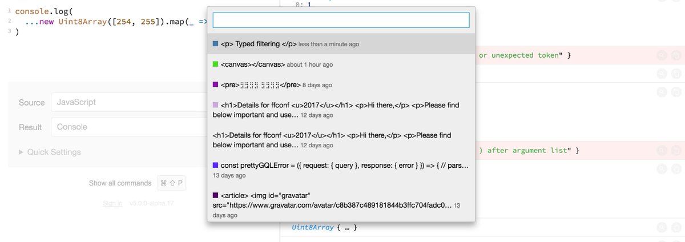
Task: Click the 'unexpected token' error row's rightmost icon
Action: 675,55
